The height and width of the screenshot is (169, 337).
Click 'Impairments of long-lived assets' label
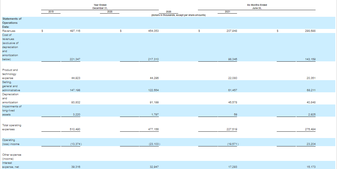(x=12, y=111)
